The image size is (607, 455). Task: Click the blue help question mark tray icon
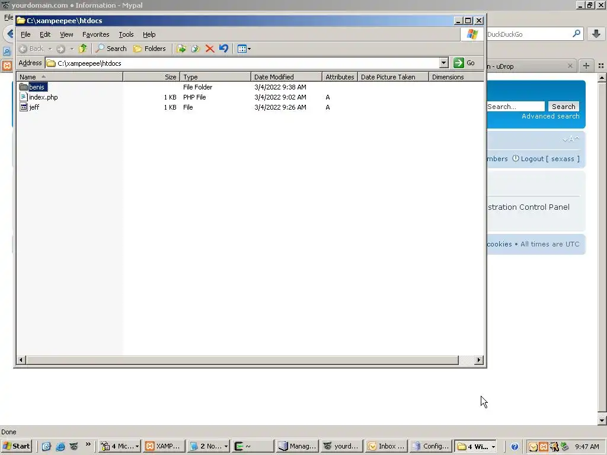click(515, 447)
